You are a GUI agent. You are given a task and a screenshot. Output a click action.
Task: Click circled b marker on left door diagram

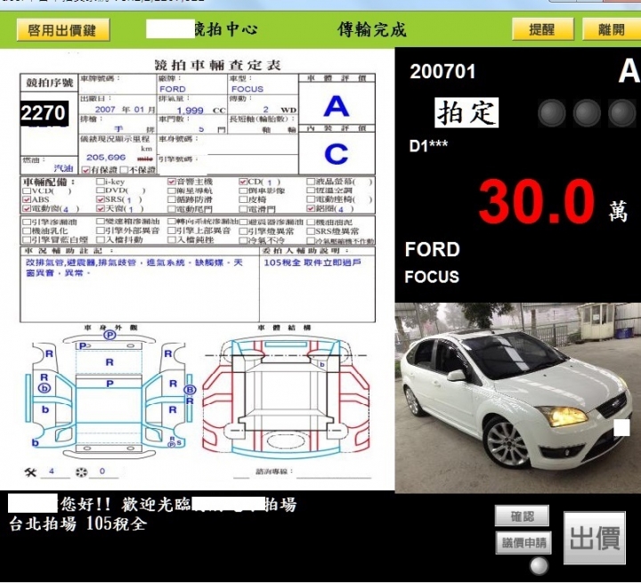pos(45,388)
